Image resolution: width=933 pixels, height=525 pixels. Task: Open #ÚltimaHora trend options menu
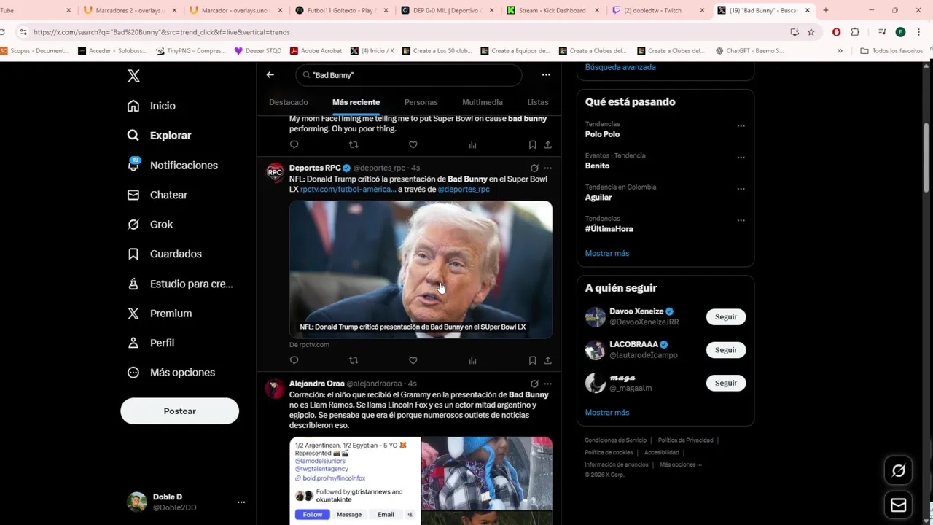[x=741, y=219]
